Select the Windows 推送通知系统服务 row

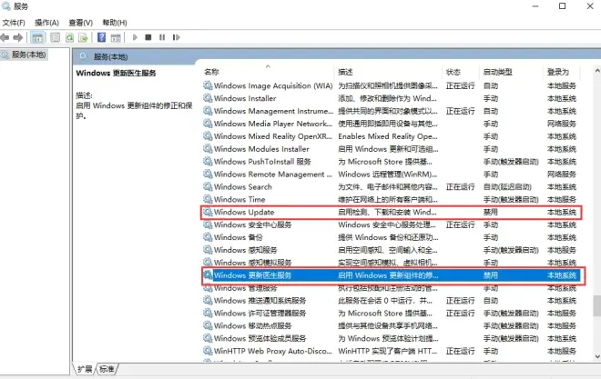[391, 300]
